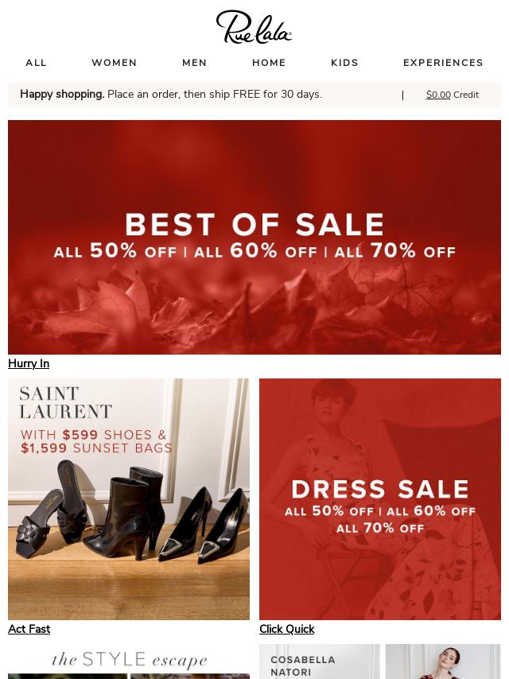Open the Cosabella Natori tile
The height and width of the screenshot is (679, 509).
click(x=320, y=662)
